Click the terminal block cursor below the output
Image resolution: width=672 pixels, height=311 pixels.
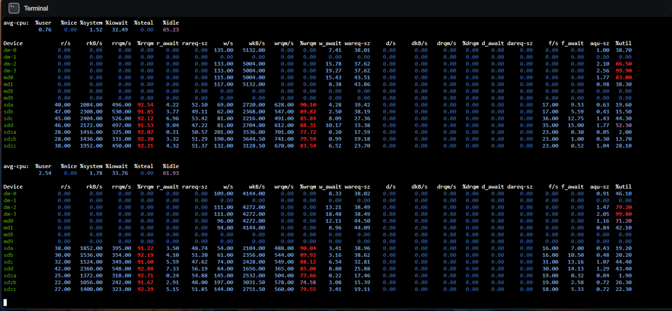click(5, 303)
